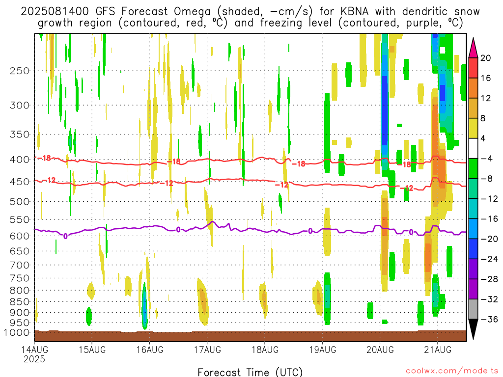Image resolution: width=503 pixels, height=377 pixels.
Task: Click the 850 pressure level label
Action: (x=20, y=302)
